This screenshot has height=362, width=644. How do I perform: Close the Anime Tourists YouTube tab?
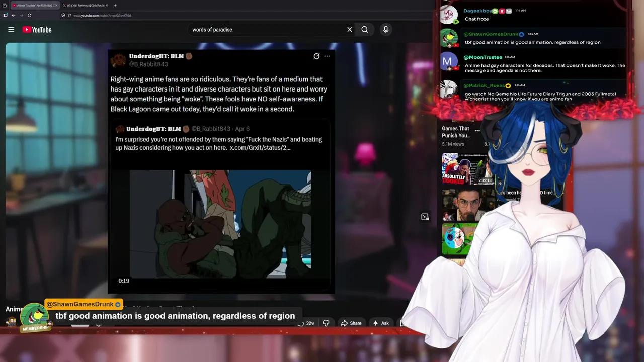tap(56, 5)
